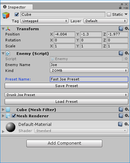Open the Inspector panel options menu

126,8
